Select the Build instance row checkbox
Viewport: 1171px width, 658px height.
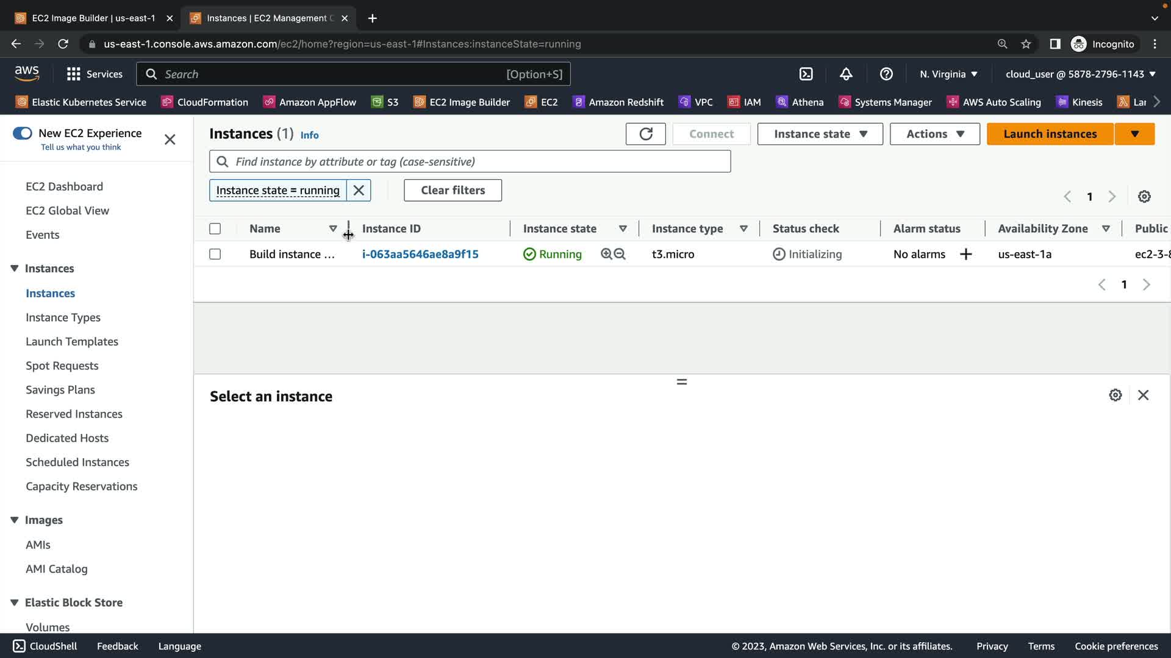pos(215,254)
